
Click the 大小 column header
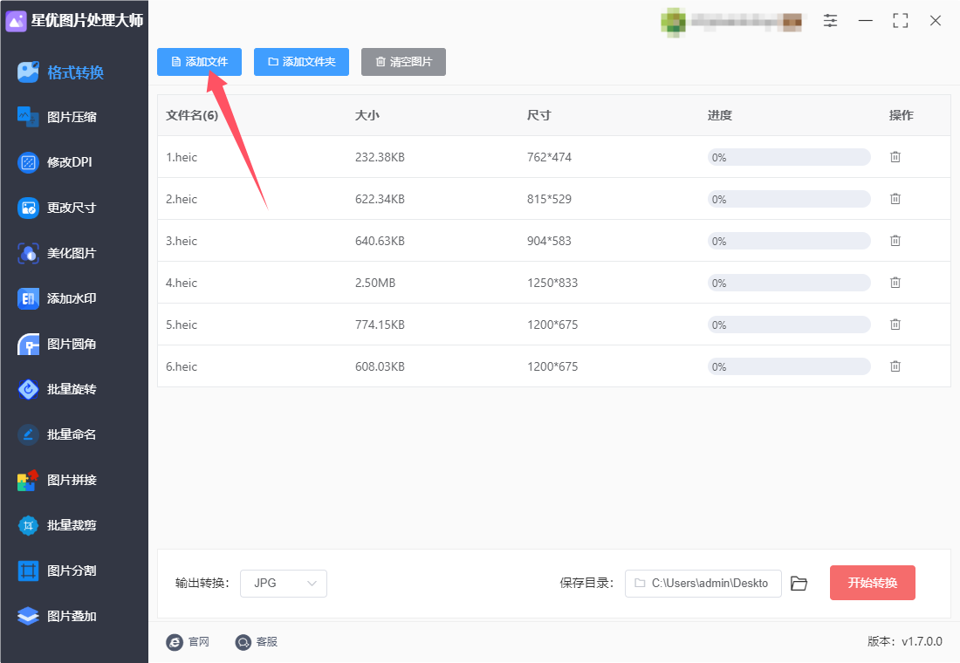click(367, 115)
